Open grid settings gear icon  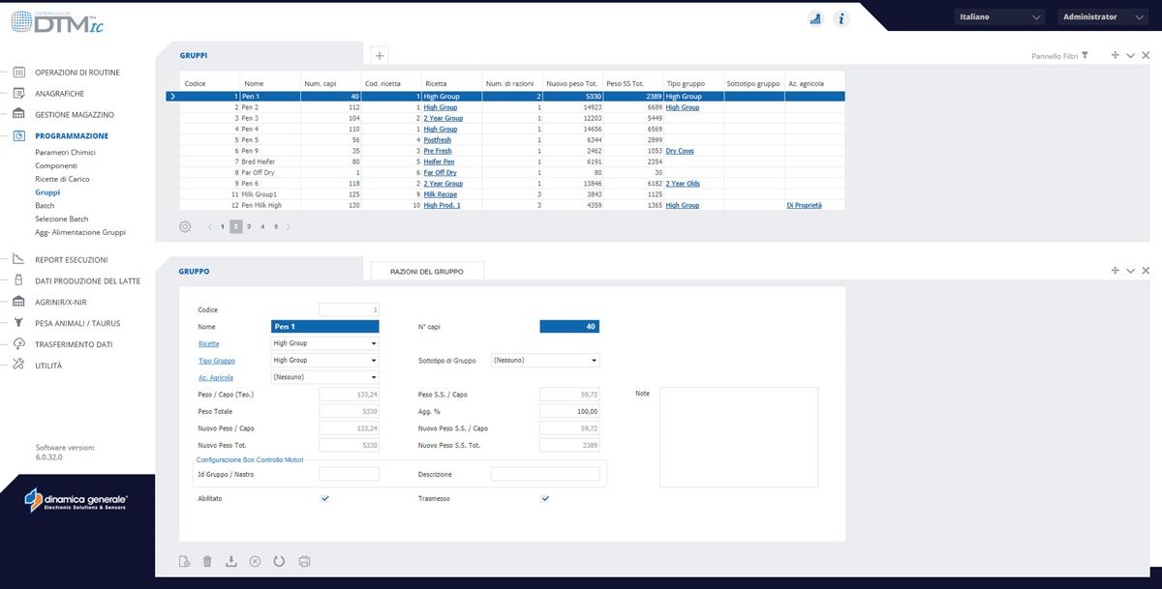[x=185, y=226]
